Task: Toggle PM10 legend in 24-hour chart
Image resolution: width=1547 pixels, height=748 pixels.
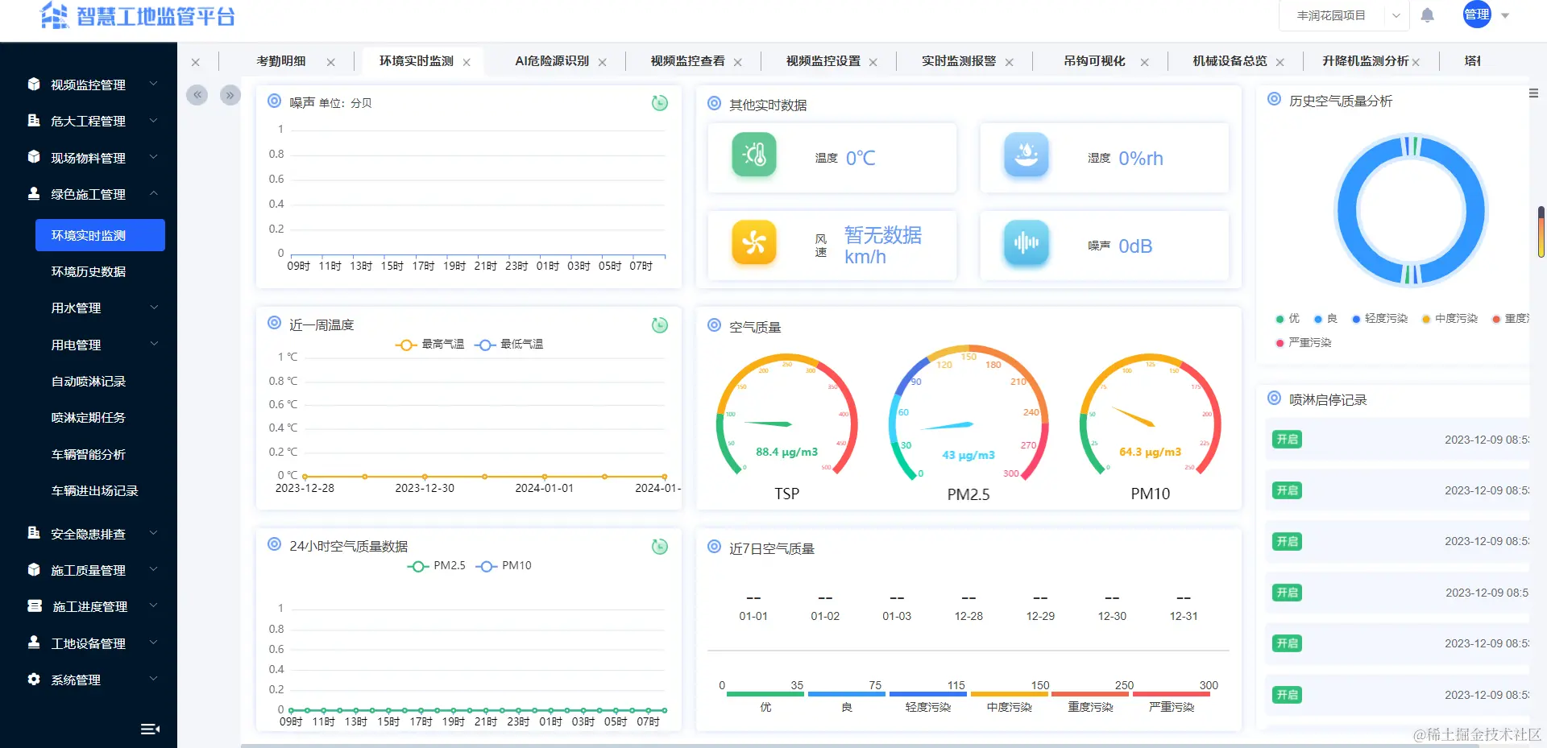Action: 504,566
